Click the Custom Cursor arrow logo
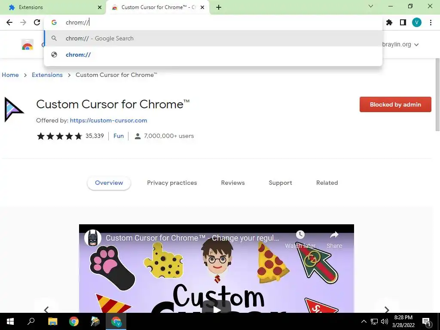 [x=14, y=110]
